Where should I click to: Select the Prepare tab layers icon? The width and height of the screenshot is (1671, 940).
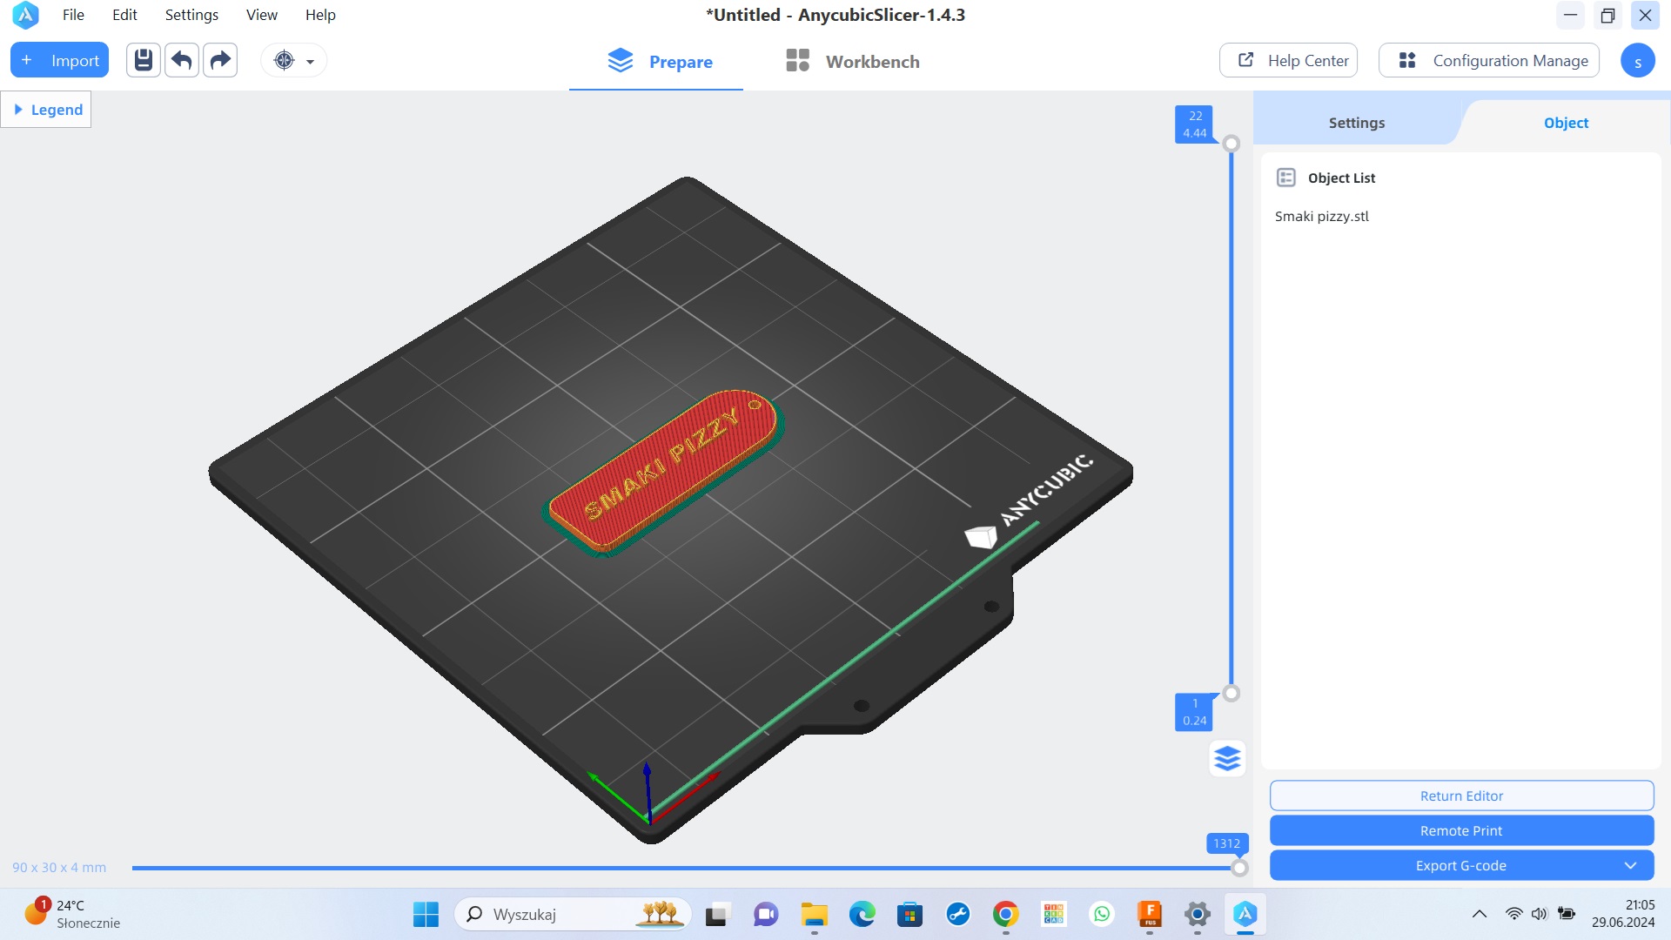coord(620,60)
